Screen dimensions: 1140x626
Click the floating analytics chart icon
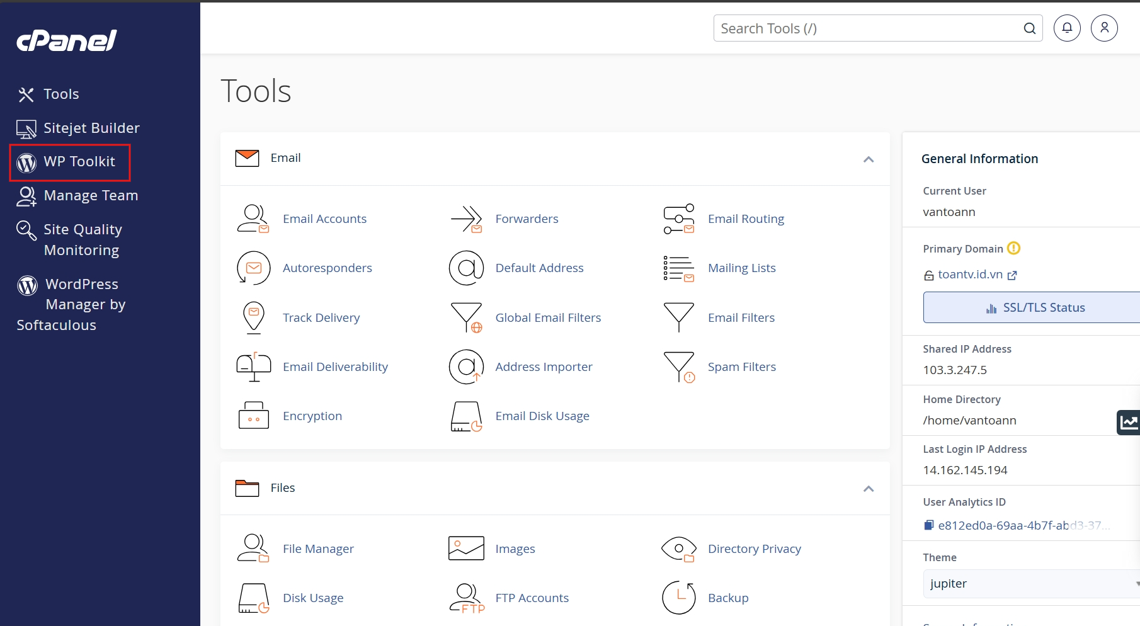click(x=1129, y=422)
